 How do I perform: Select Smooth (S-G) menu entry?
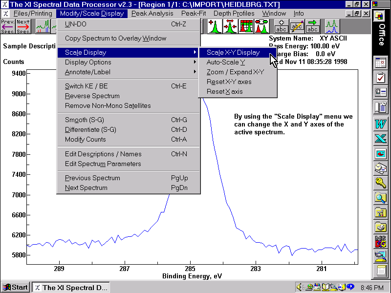[85, 120]
